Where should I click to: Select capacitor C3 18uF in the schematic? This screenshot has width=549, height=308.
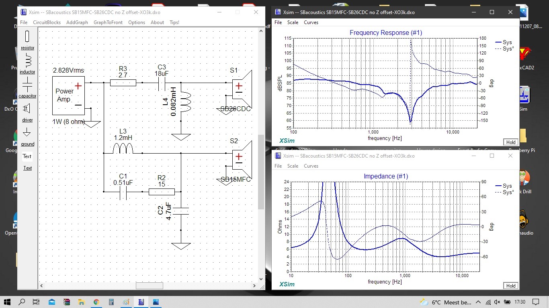[x=162, y=83]
